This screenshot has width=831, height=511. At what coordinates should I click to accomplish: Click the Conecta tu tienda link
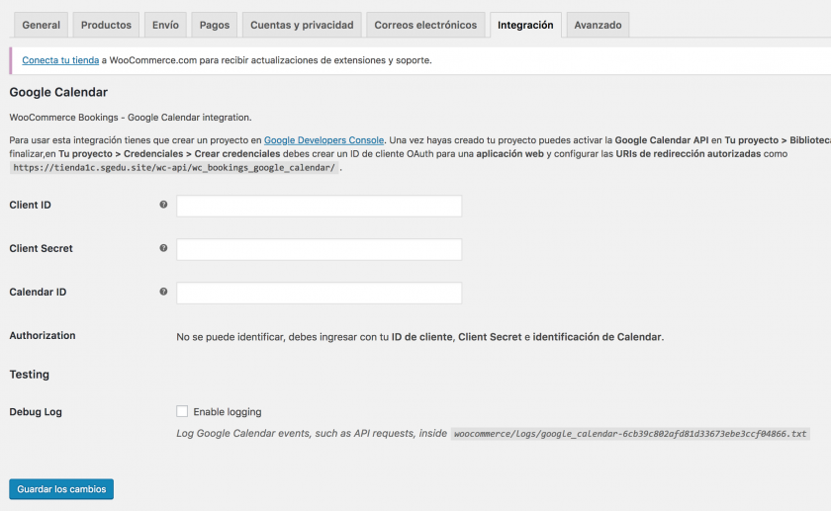coord(60,60)
